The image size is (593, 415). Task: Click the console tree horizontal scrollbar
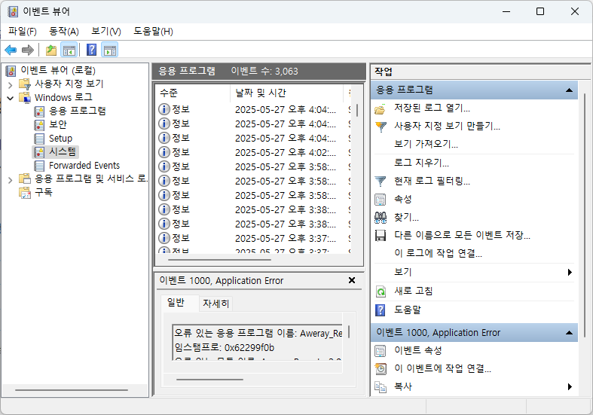(72, 389)
